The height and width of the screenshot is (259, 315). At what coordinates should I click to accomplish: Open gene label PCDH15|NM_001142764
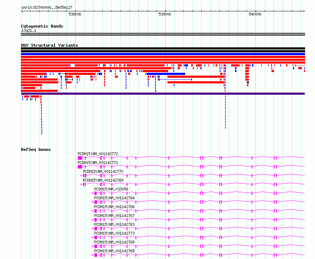pos(114,198)
